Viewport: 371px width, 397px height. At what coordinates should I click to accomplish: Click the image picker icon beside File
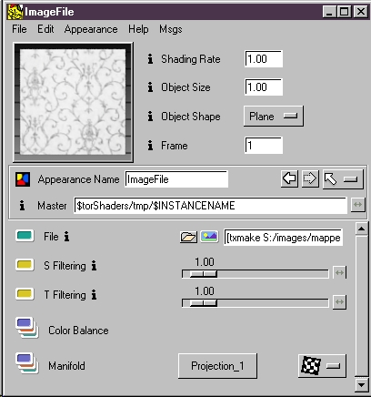(x=209, y=237)
